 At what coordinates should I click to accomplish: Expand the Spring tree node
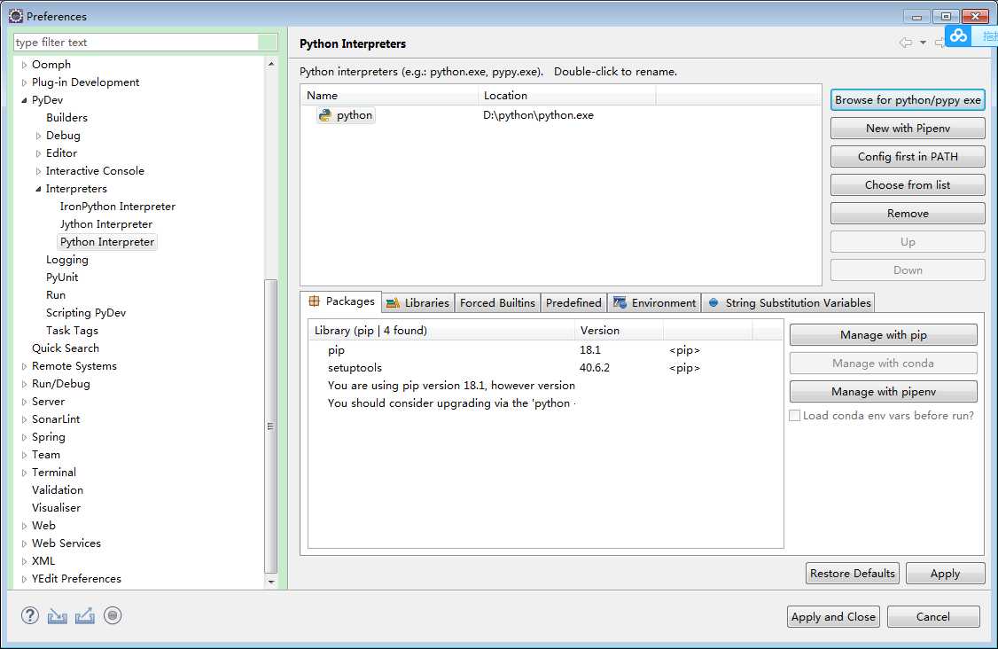pos(24,438)
